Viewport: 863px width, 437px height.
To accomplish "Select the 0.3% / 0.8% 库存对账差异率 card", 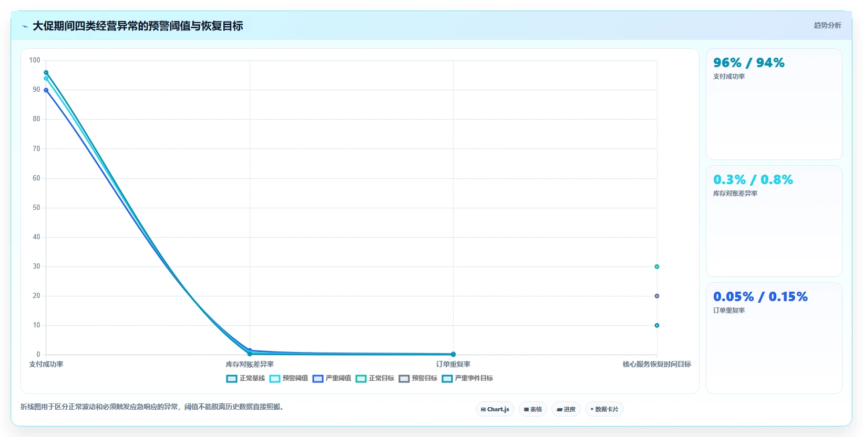I will tap(774, 221).
